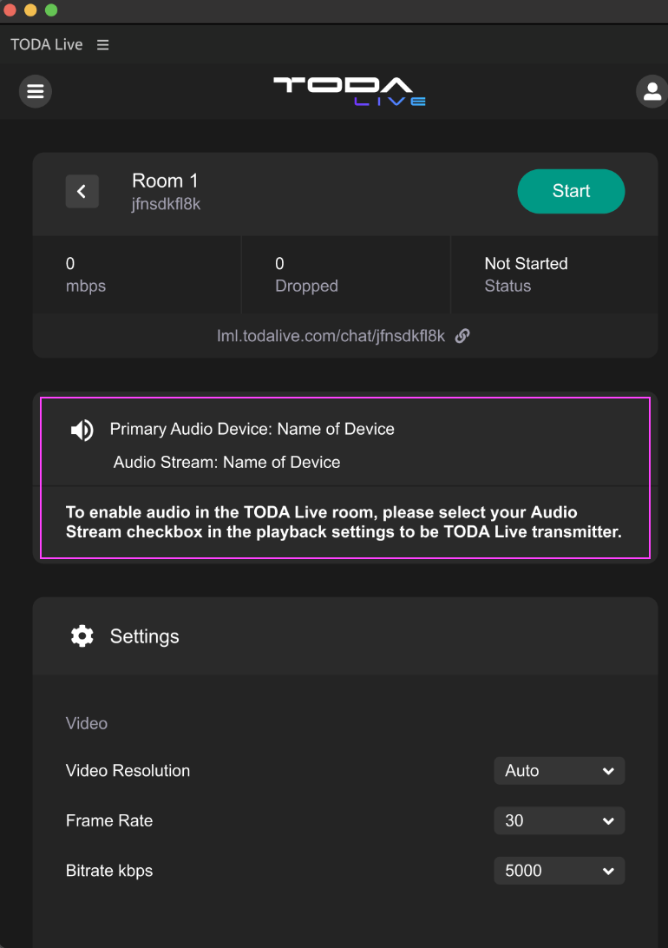Click the TODA Live window title text
Image resolution: width=668 pixels, height=948 pixels.
[47, 45]
